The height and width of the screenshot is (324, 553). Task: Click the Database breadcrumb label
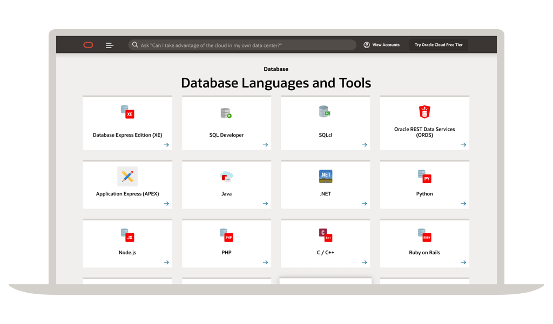pyautogui.click(x=276, y=69)
